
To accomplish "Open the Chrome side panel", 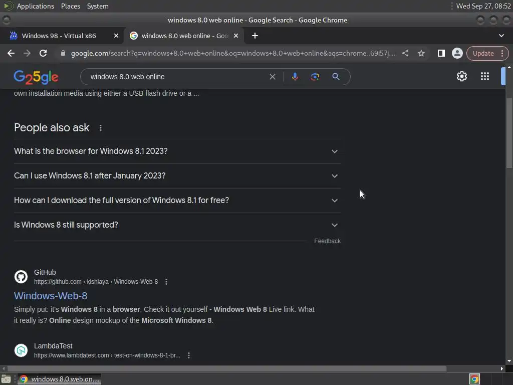I will click(x=441, y=53).
